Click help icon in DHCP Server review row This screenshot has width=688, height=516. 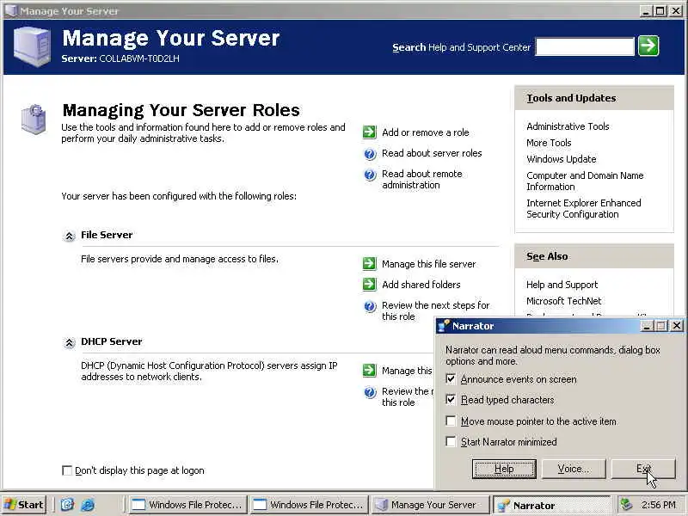370,392
